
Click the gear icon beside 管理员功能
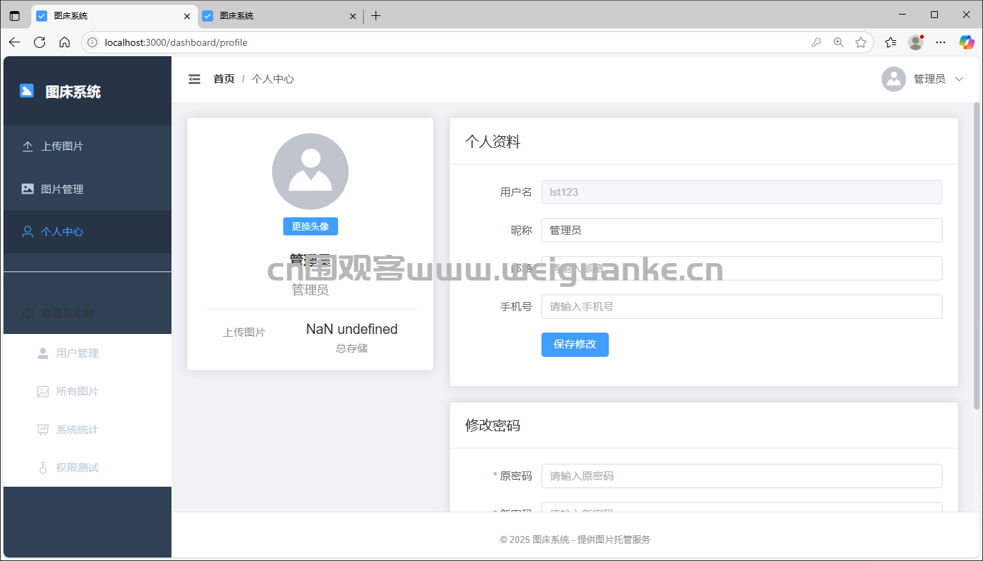[28, 313]
